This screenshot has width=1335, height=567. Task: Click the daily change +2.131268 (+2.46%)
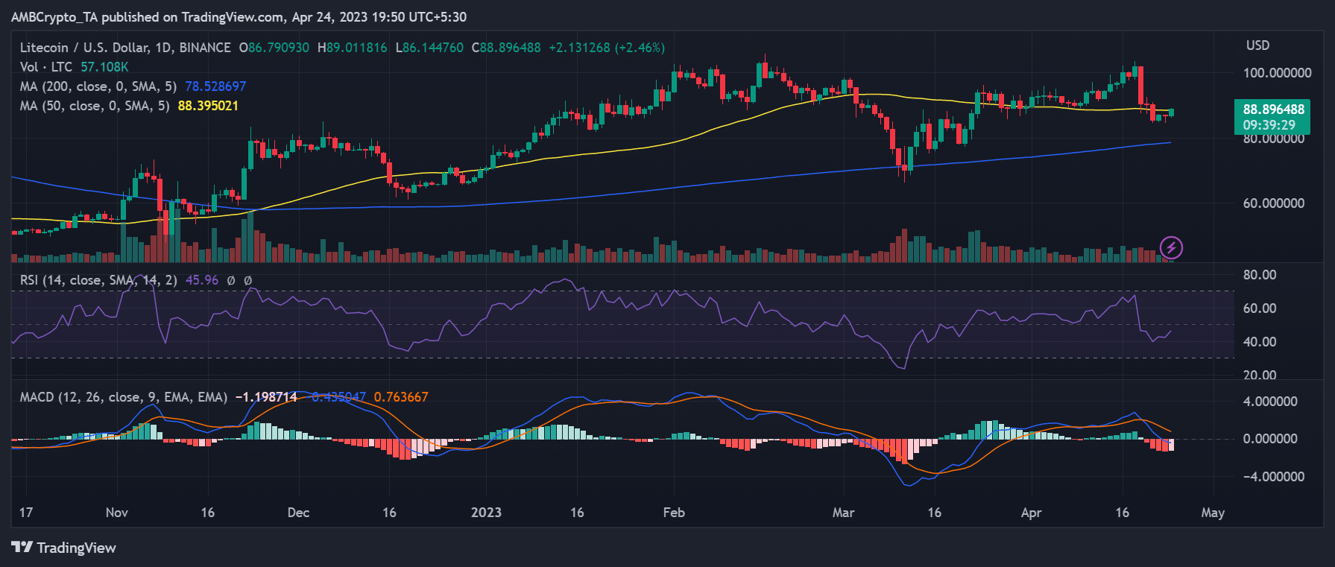[x=607, y=48]
